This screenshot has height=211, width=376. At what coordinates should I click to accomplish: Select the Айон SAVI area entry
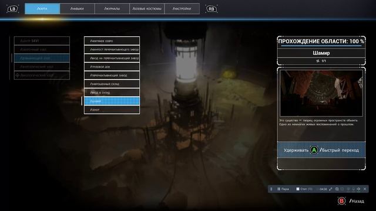[42, 41]
